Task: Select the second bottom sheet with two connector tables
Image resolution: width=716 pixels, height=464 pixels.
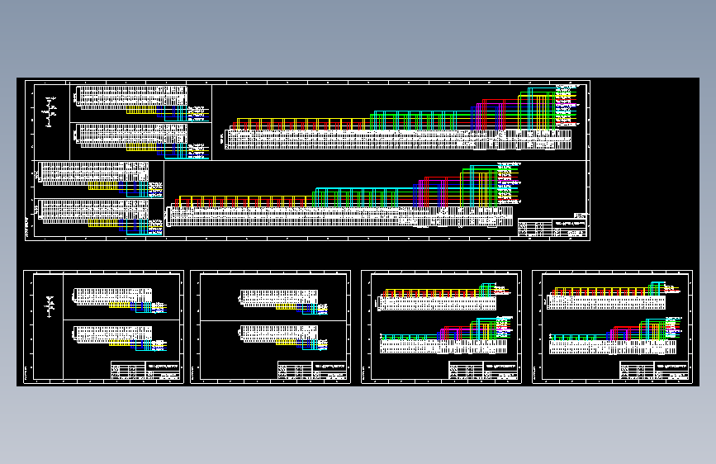Action: 270,327
